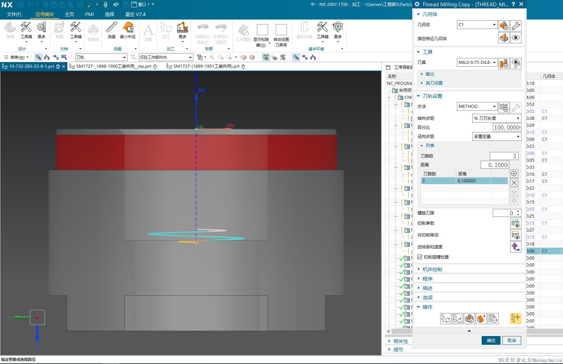The height and width of the screenshot is (364, 563).
Task: Open the 仅在工作部件内 selection scope dropdown
Action: 166,57
